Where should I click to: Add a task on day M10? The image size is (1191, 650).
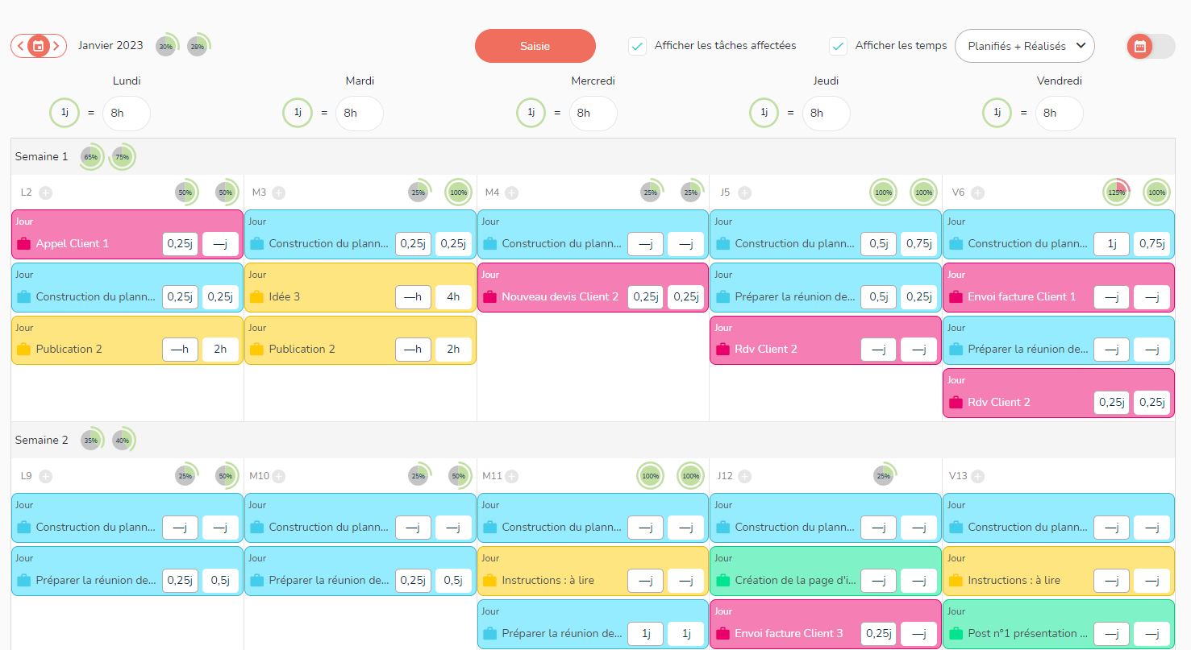(x=279, y=476)
